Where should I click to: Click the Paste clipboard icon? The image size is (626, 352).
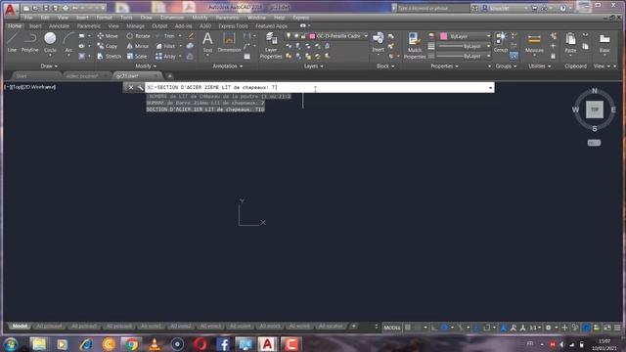click(x=570, y=42)
